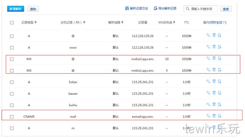Click document-plus icon in luohu row
The height and width of the screenshot is (139, 245).
tap(219, 104)
